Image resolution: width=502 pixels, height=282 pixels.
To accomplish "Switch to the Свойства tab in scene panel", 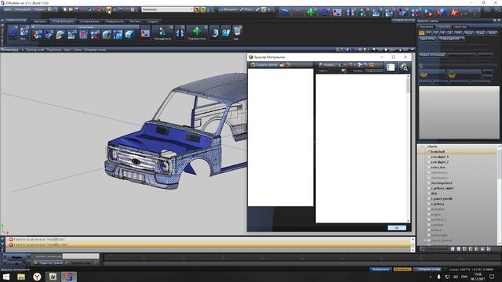I will click(460, 27).
